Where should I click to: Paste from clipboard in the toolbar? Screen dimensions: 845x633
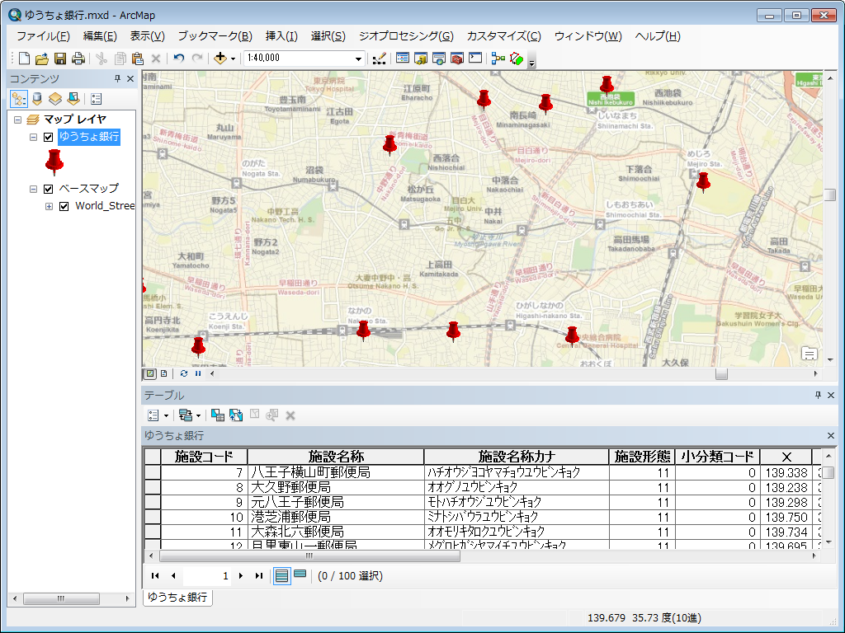pos(138,59)
